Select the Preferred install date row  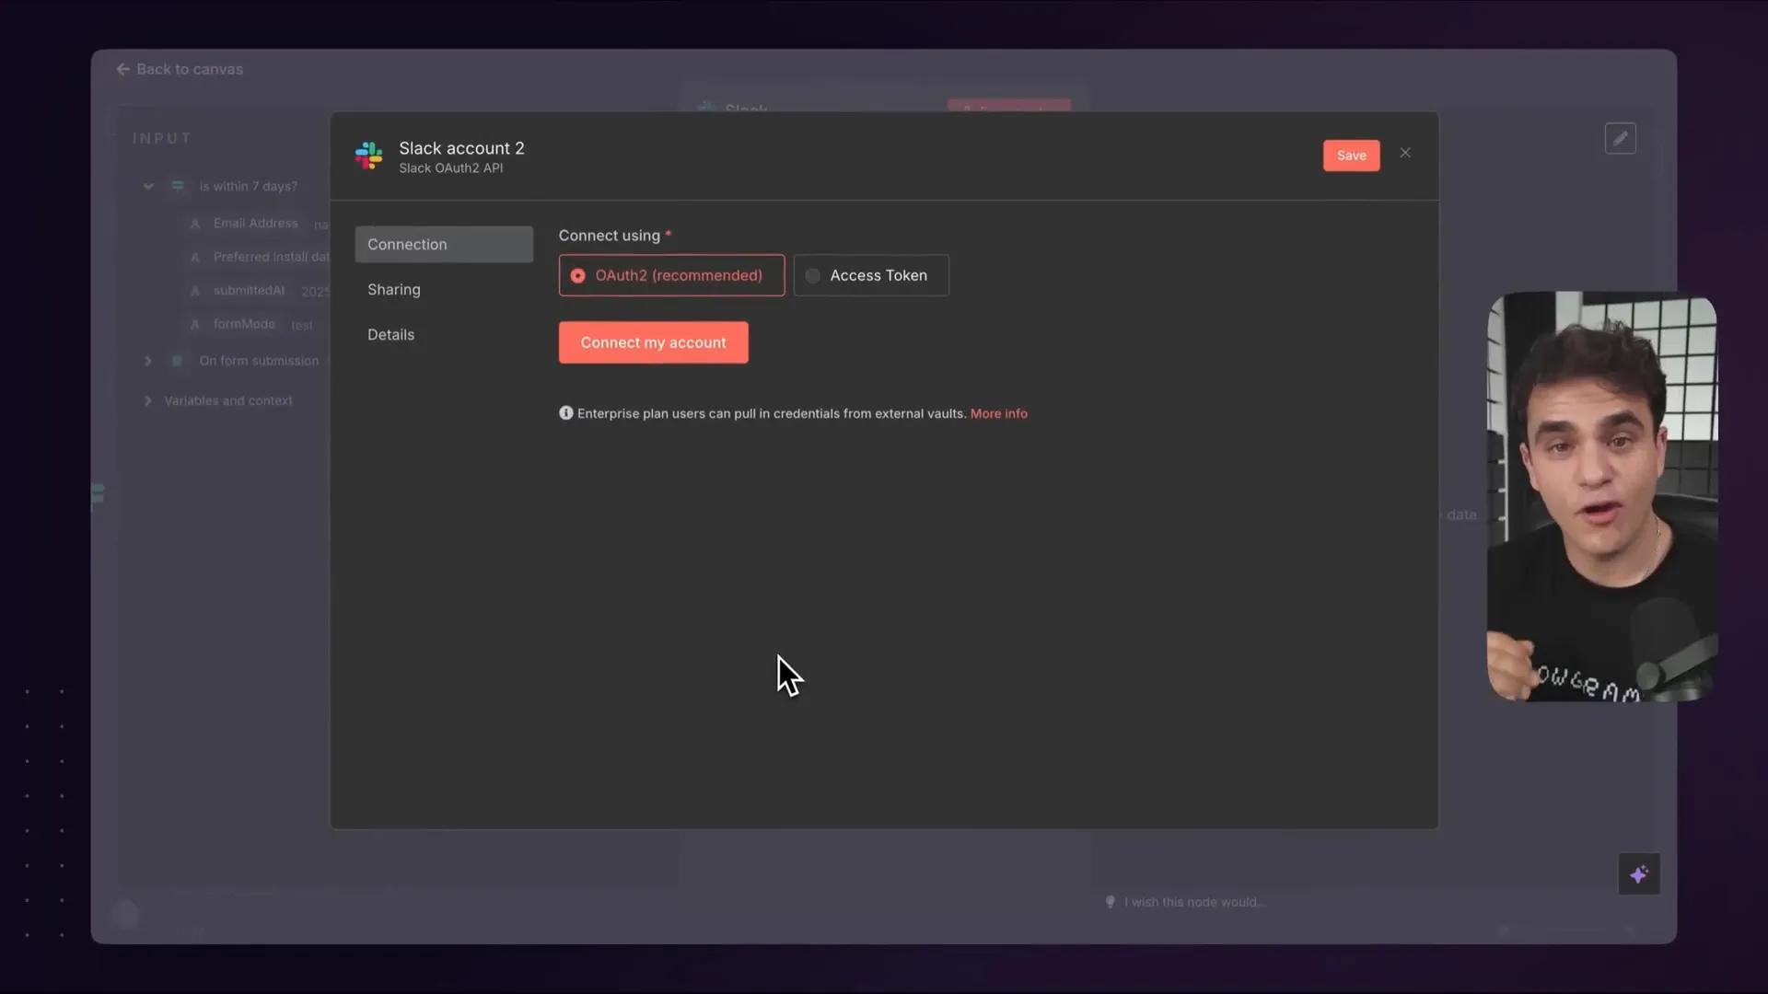pyautogui.click(x=258, y=257)
